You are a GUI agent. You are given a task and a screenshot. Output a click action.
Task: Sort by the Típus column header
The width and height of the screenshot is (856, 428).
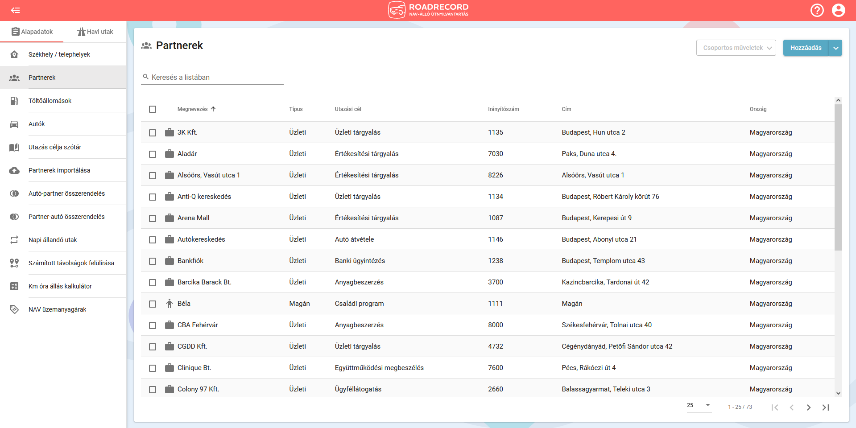tap(296, 109)
